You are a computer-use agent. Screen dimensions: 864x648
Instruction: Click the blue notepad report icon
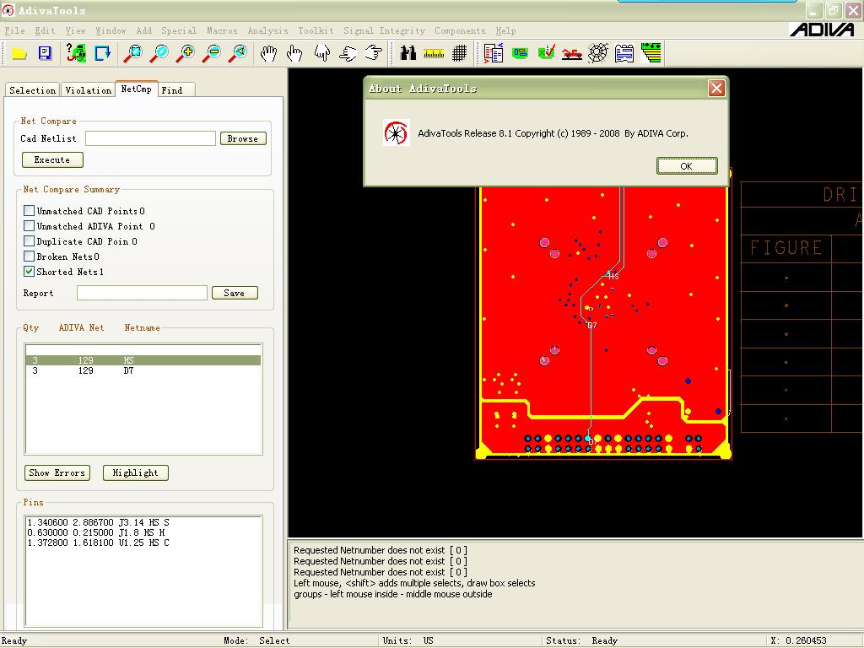(624, 53)
